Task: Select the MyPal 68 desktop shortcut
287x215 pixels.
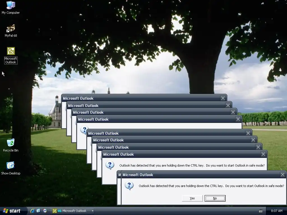Action: [x=11, y=31]
